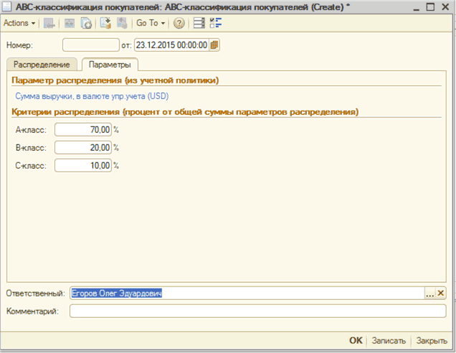Click the B-класс percentage field
The height and width of the screenshot is (353, 456).
[83, 148]
